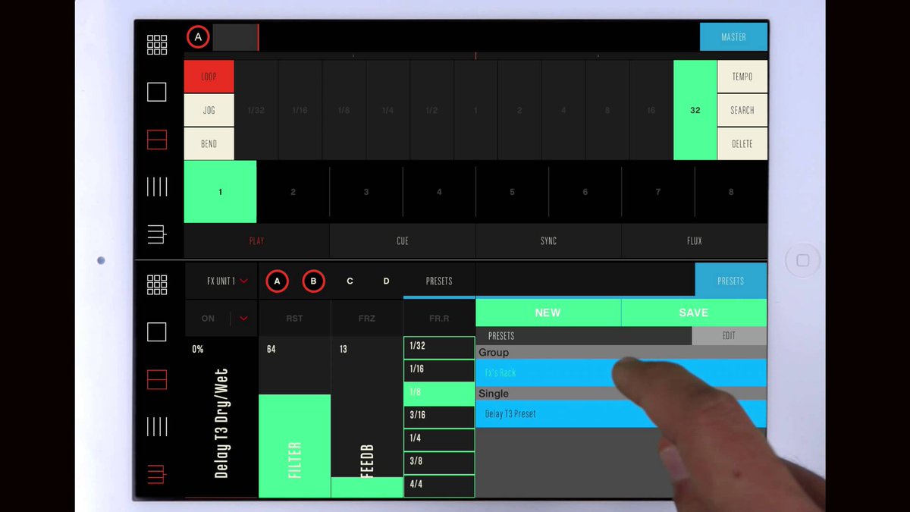
Task: Load the Delay T3 Preset entry
Action: [621, 414]
